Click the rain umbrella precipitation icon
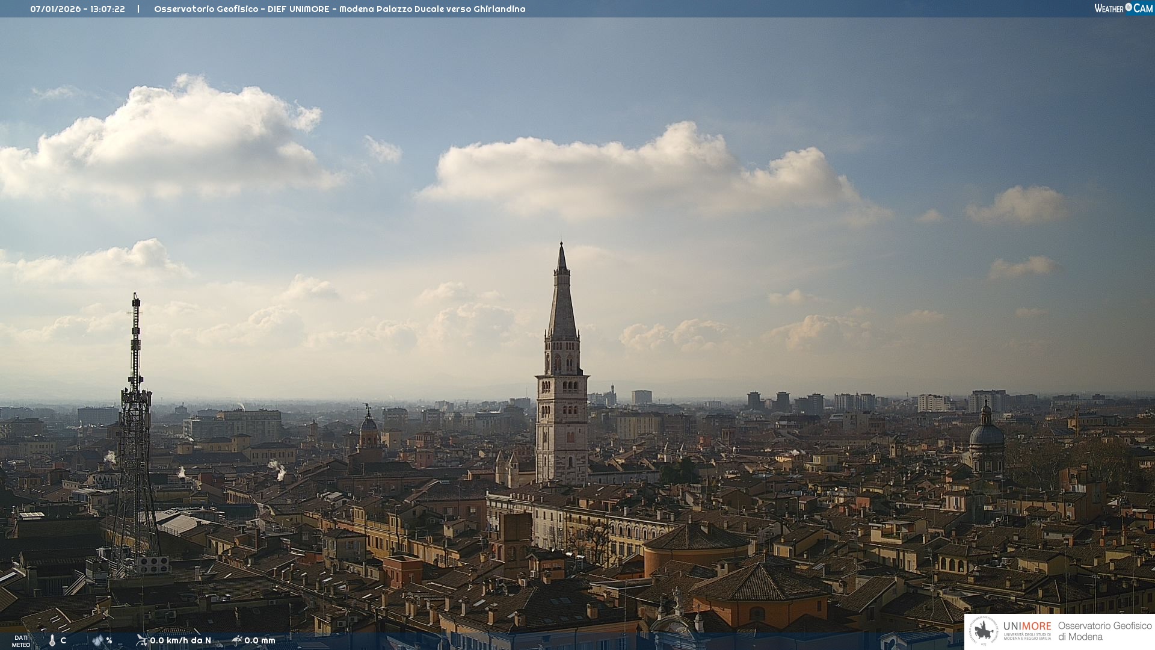 [x=237, y=640]
